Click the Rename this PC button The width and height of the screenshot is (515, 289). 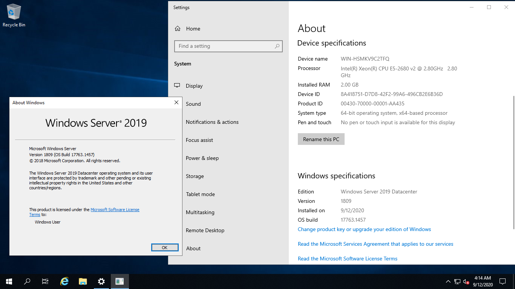321,139
